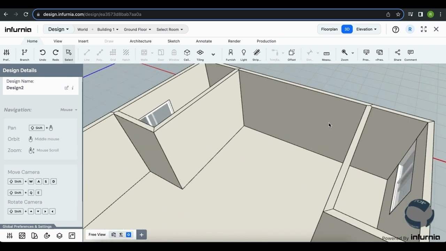Click the Add to Presentation icon
Image resolution: width=446 pixels, height=251 pixels.
coord(379,55)
